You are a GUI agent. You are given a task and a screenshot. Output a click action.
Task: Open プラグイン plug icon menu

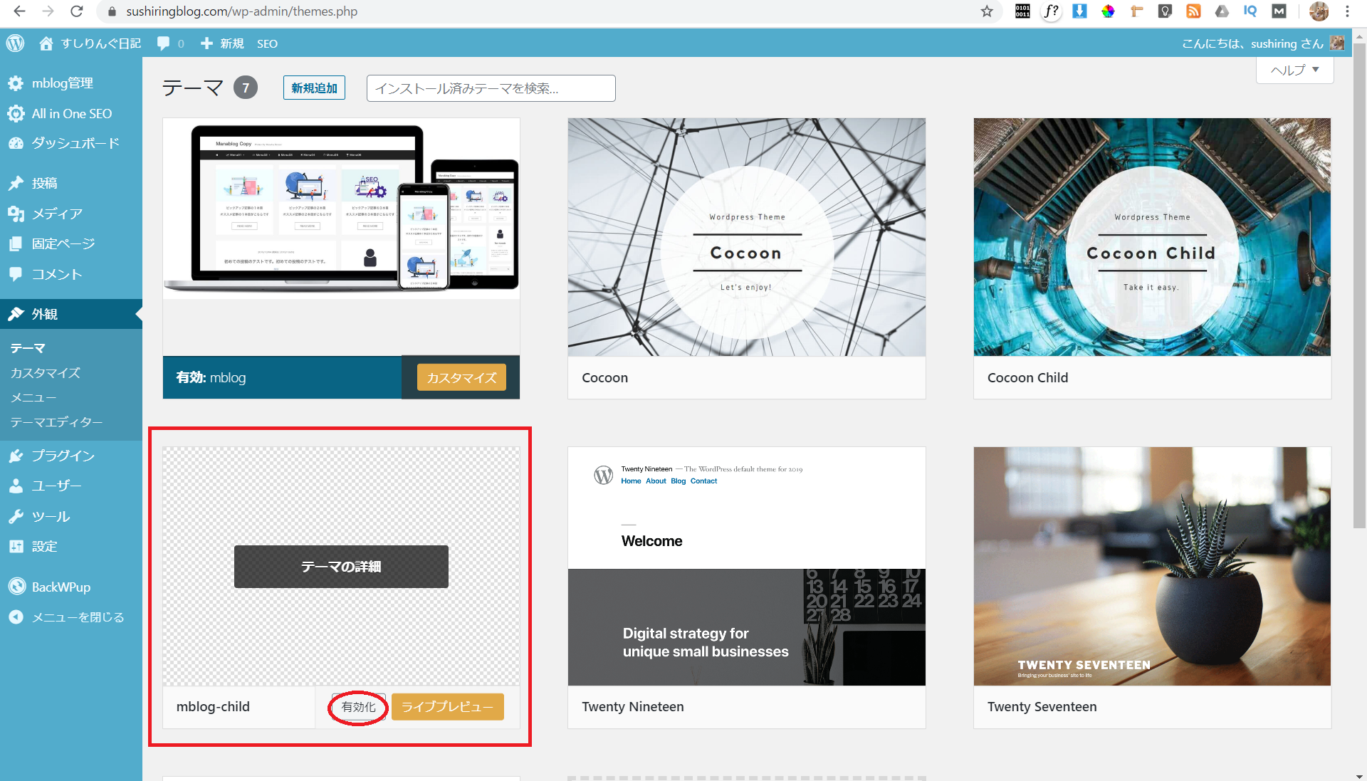(x=16, y=456)
